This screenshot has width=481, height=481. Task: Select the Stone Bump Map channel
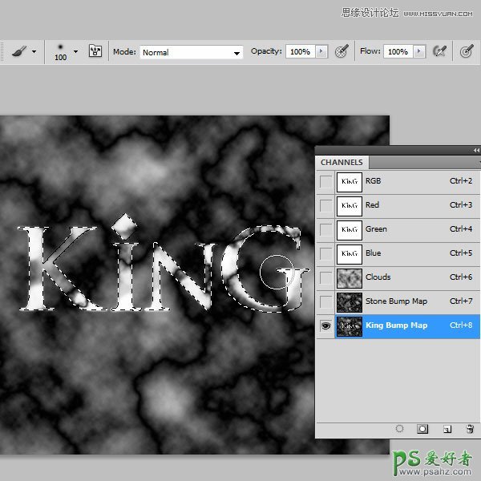pyautogui.click(x=396, y=301)
